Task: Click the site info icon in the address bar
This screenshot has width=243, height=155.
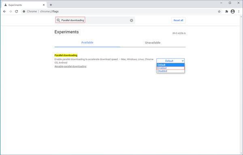Action: pyautogui.click(x=24, y=11)
